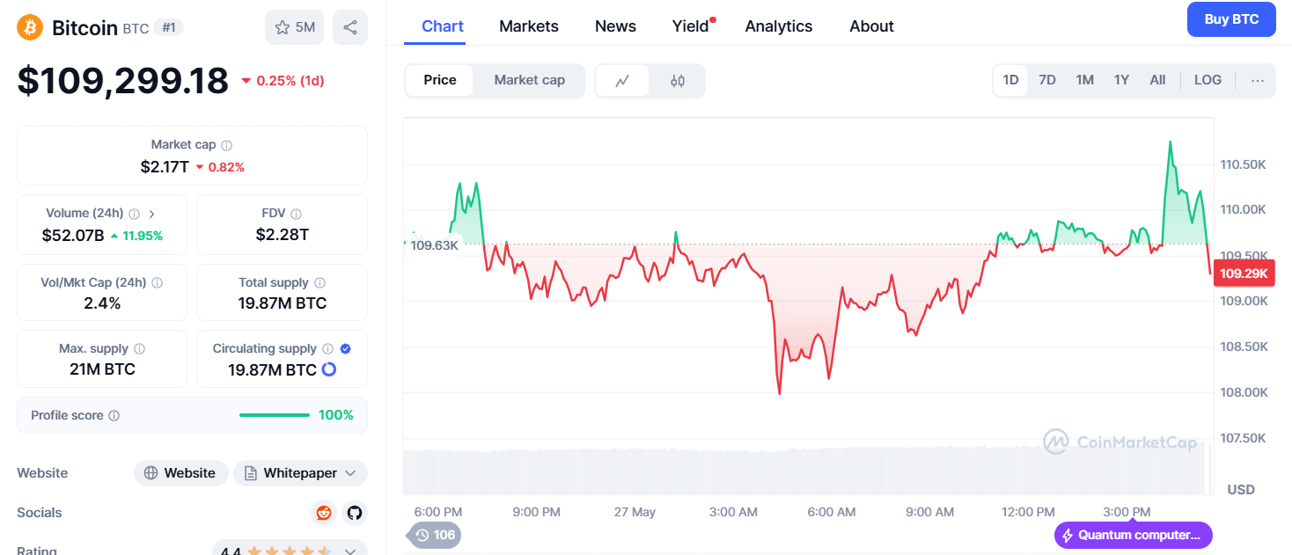The image size is (1292, 555).
Task: Click the $52.07B volume value
Action: coord(73,235)
